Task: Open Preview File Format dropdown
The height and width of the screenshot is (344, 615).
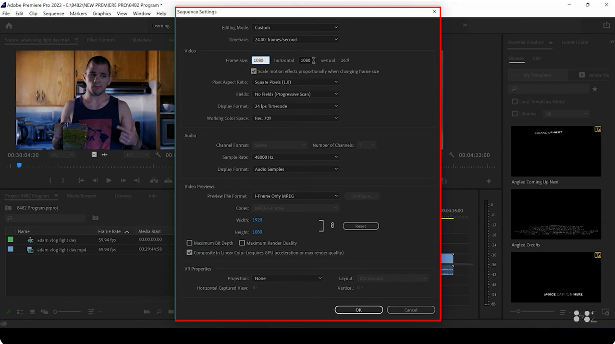Action: [295, 196]
